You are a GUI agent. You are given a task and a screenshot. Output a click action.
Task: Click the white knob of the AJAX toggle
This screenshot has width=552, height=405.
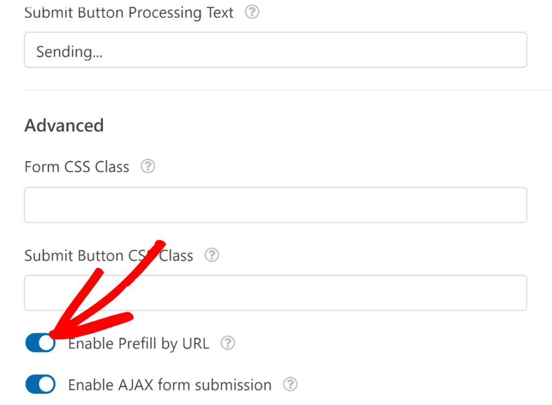(x=46, y=384)
